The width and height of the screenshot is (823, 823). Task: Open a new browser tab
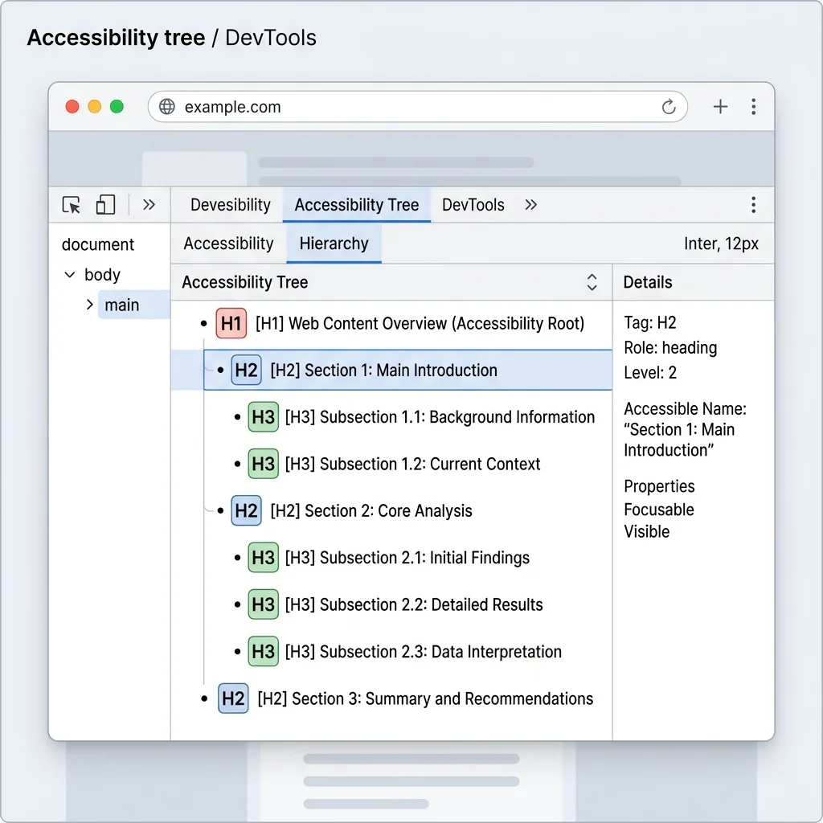[x=720, y=107]
